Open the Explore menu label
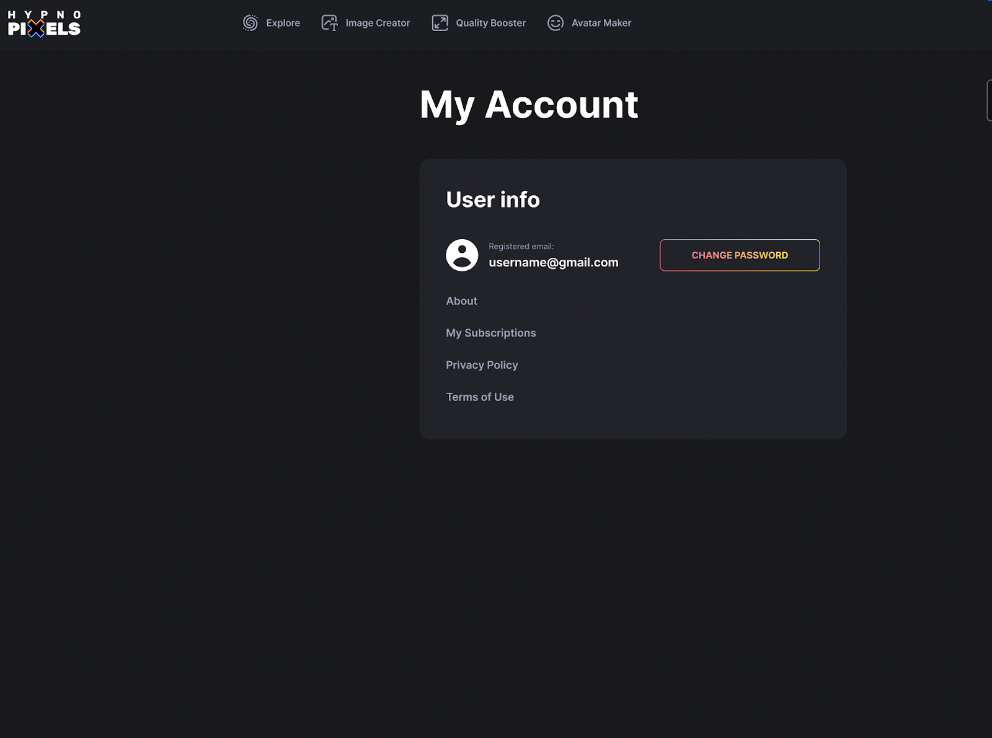Image resolution: width=992 pixels, height=738 pixels. 283,23
